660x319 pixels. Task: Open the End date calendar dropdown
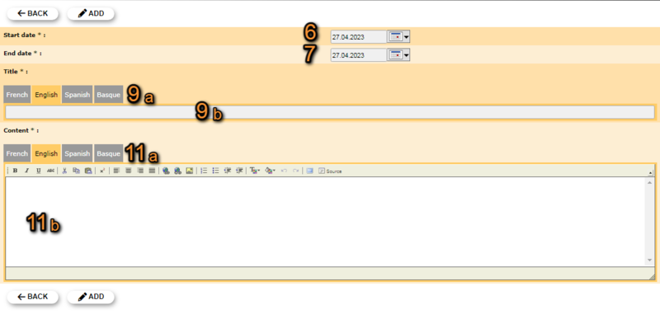tap(398, 55)
